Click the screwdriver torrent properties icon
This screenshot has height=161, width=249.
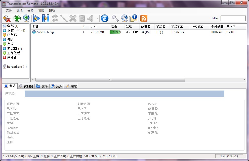tap(64, 18)
